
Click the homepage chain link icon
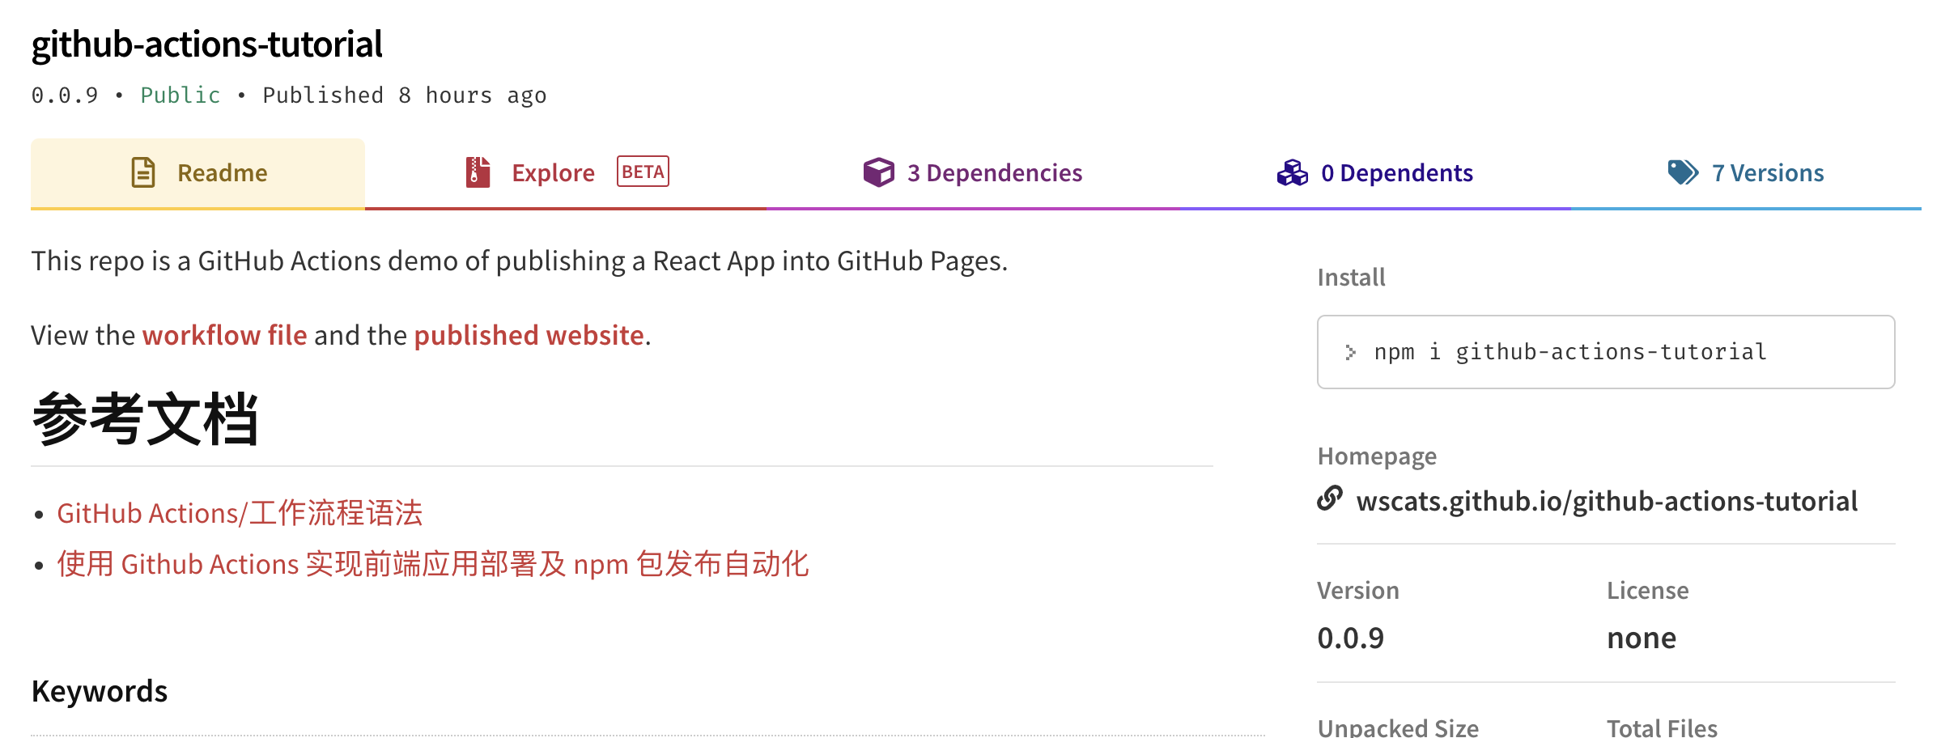click(x=1330, y=498)
